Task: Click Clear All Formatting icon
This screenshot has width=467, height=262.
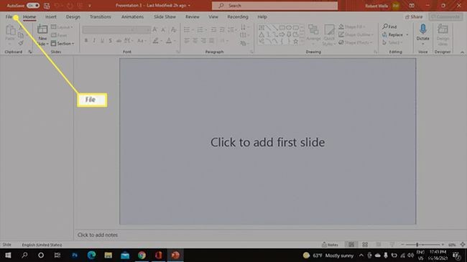Action: (x=173, y=29)
